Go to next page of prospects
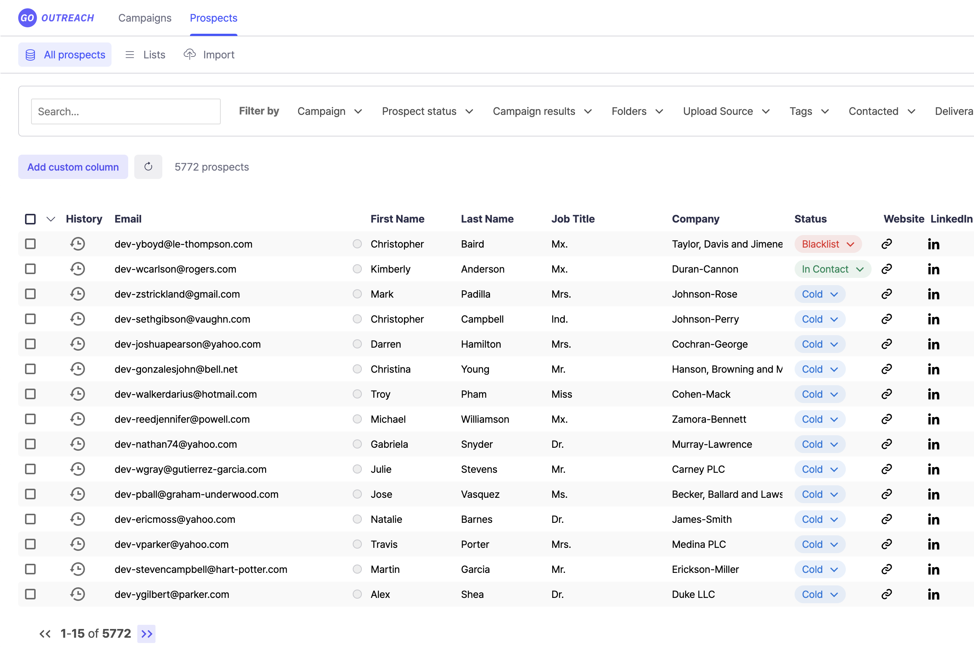The height and width of the screenshot is (665, 974). 146,634
